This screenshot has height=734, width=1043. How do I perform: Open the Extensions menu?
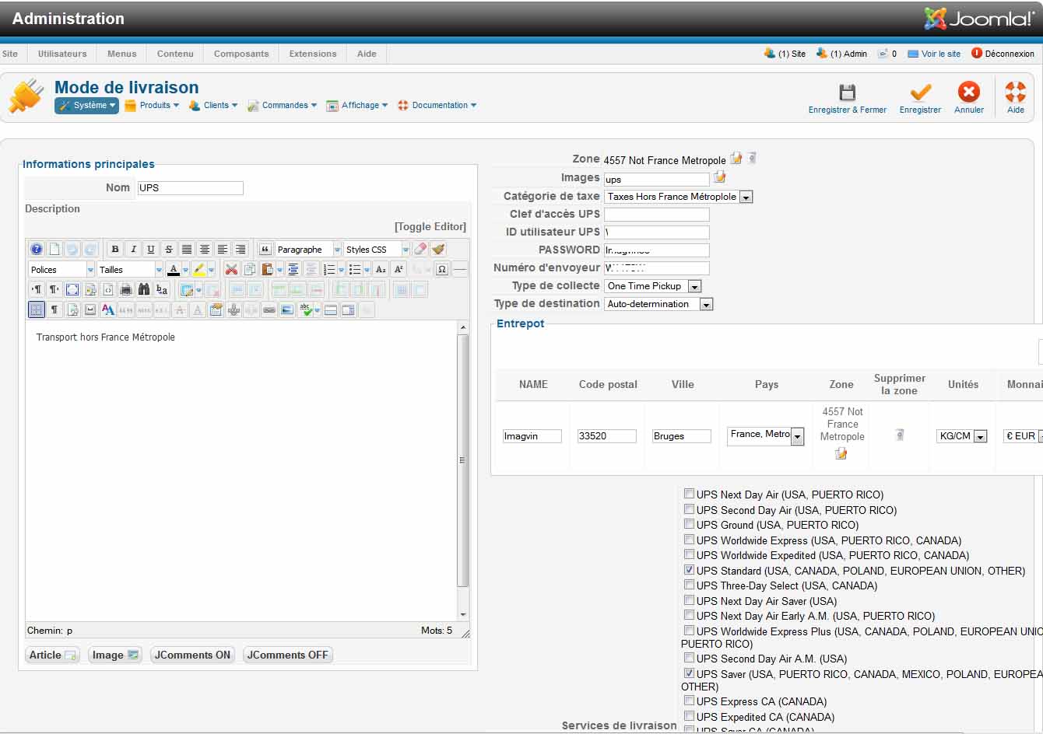click(x=313, y=54)
